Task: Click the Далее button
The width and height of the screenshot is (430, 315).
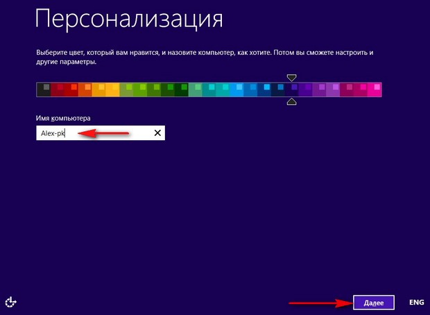Action: [374, 303]
